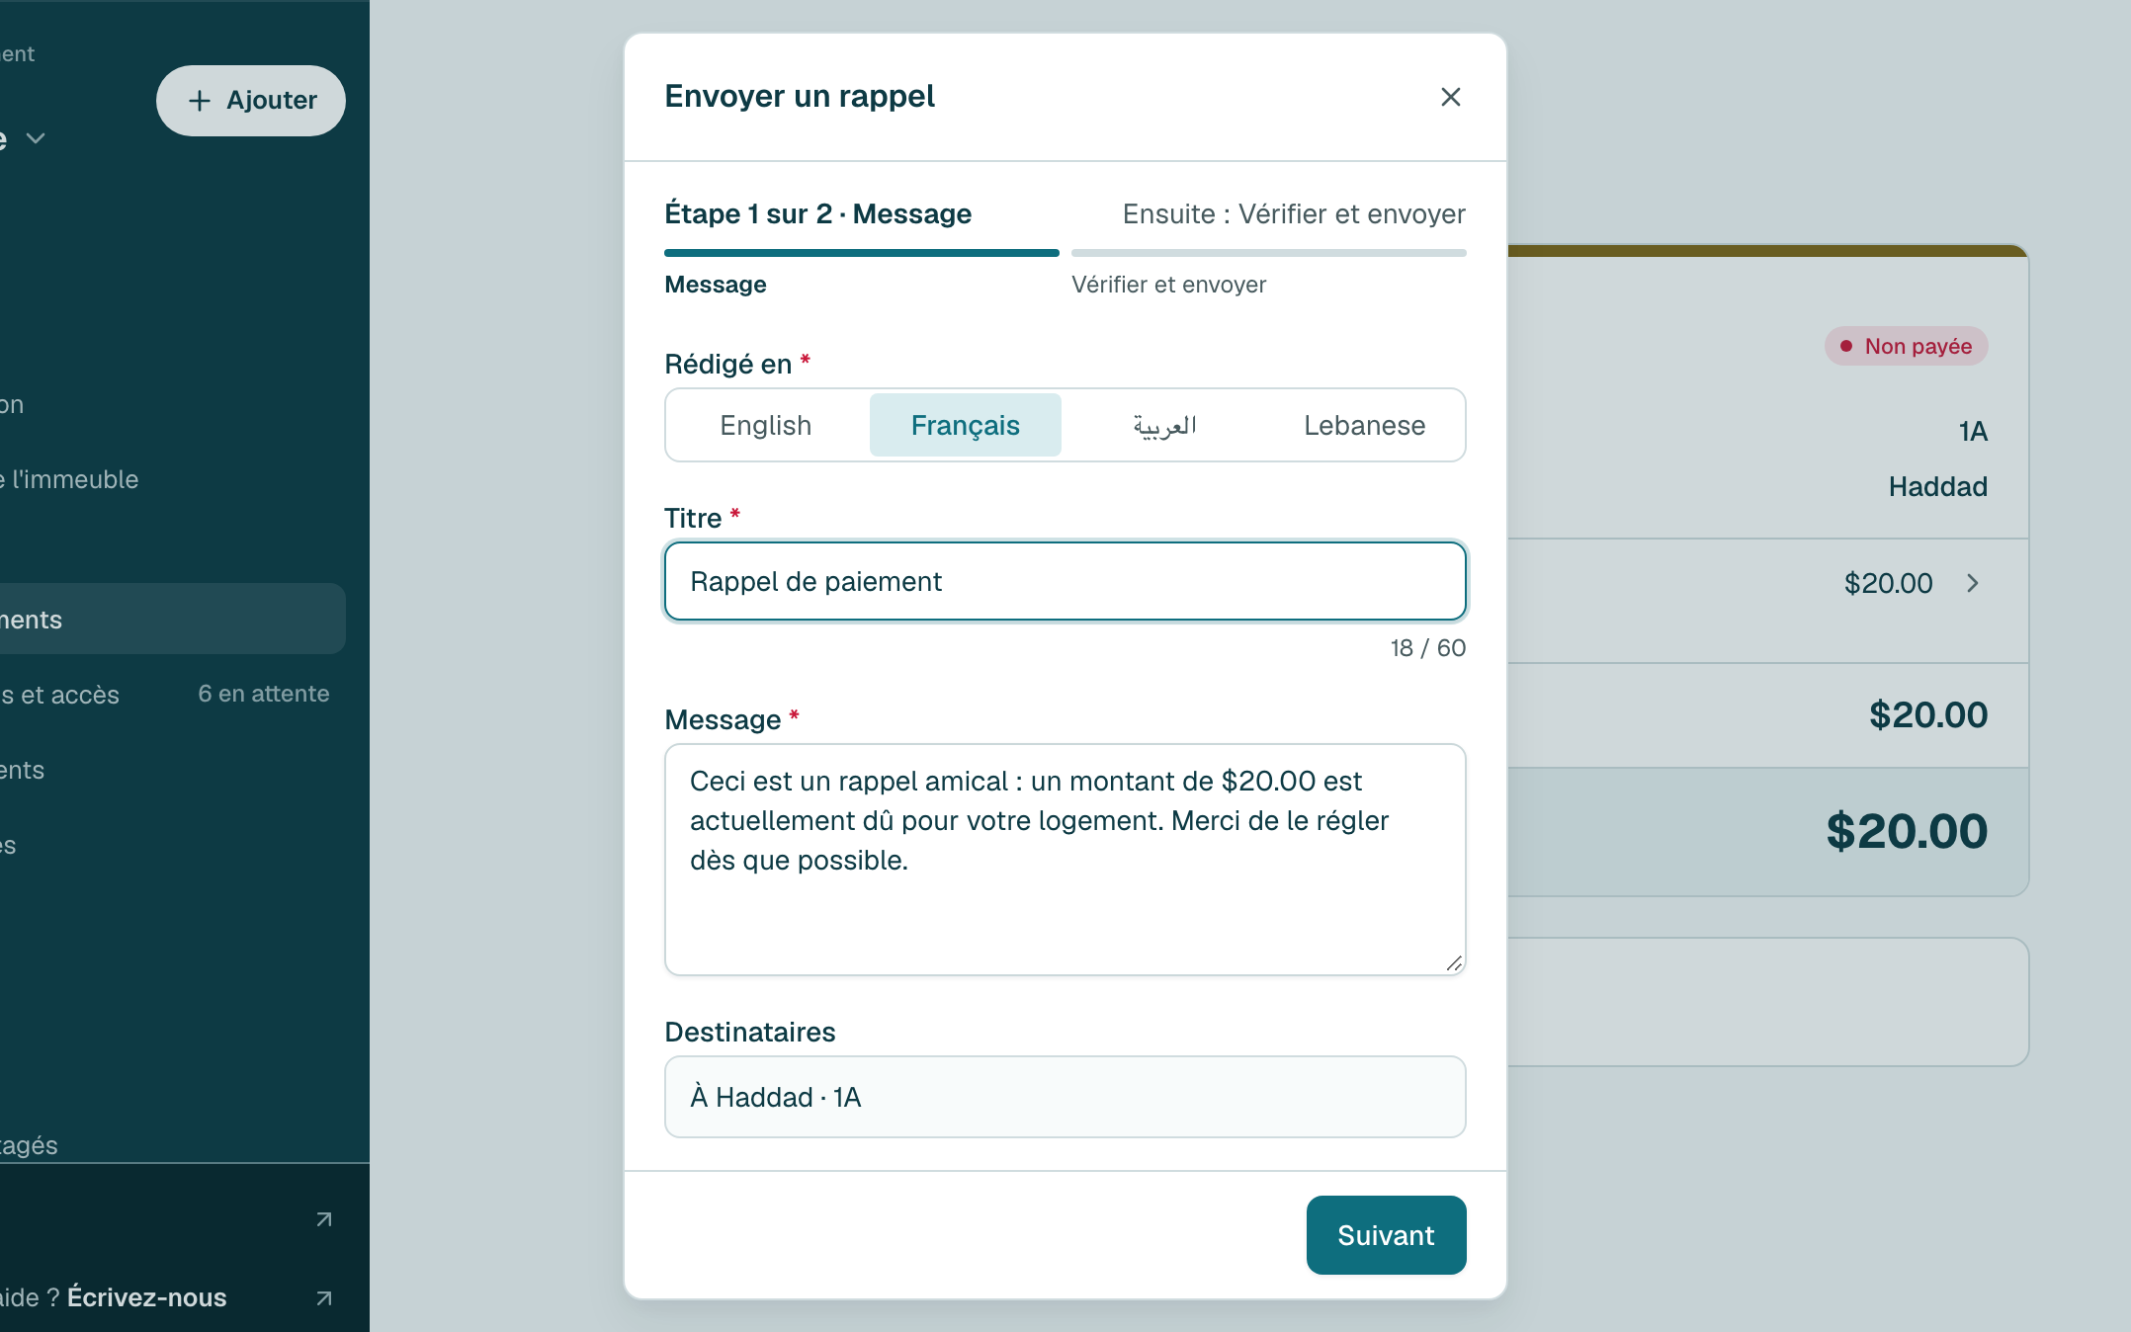Viewport: 2131px width, 1332px height.
Task: Select Français as the writing language
Action: click(966, 425)
